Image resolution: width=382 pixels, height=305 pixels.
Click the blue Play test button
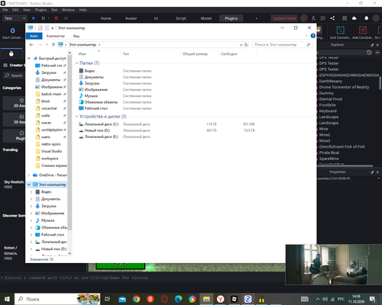coord(34,18)
